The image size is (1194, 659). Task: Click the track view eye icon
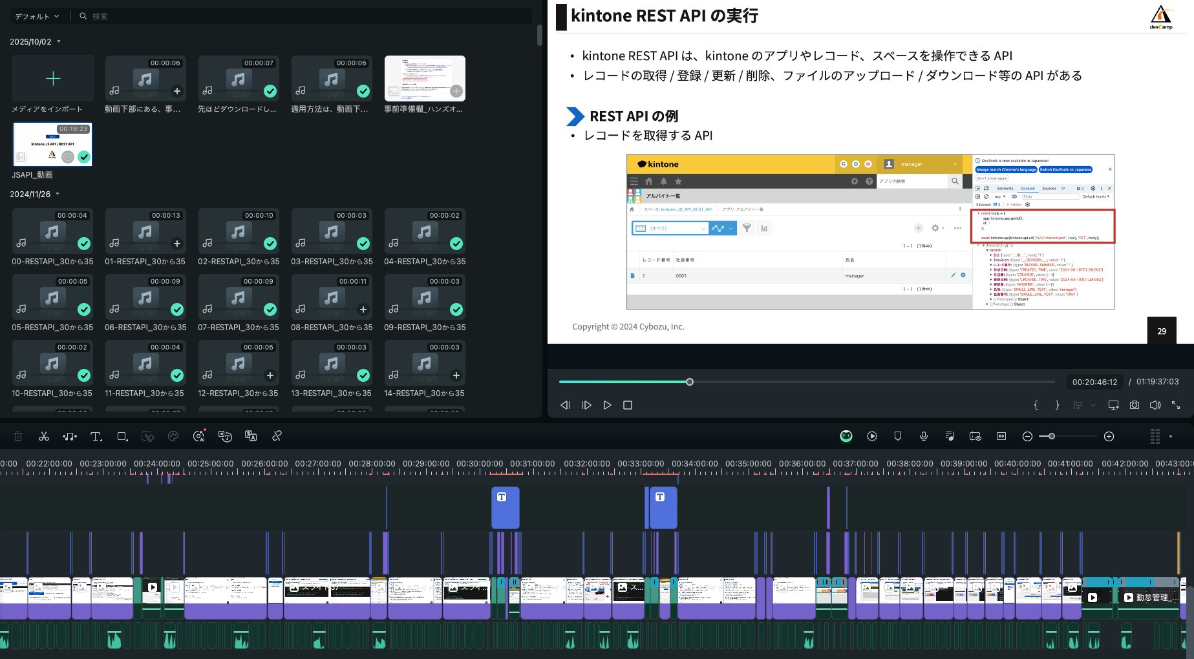(x=975, y=437)
